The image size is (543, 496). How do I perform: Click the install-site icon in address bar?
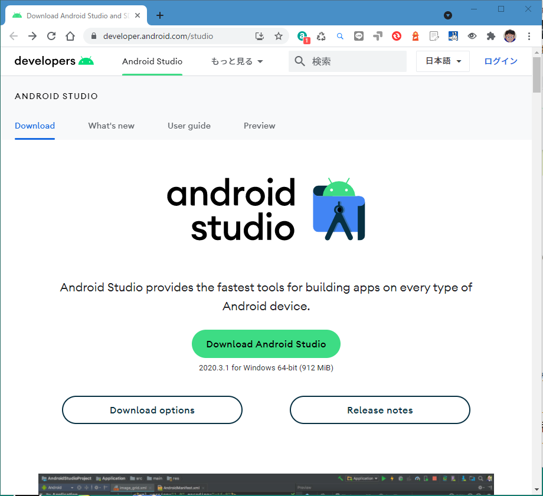260,36
